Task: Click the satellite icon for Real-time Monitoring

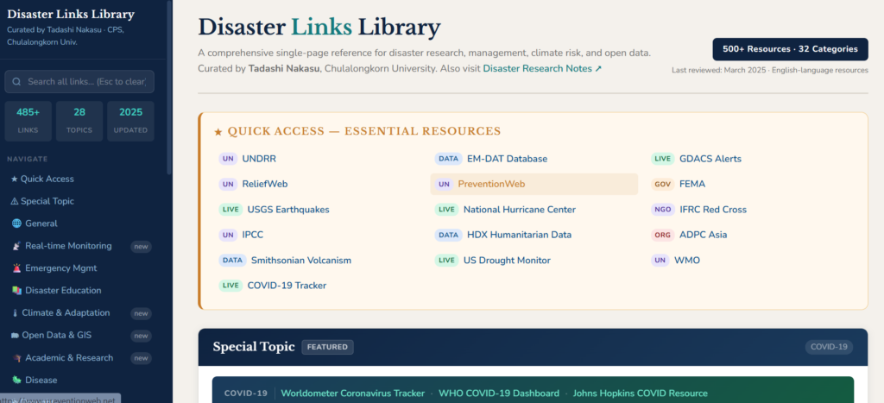Action: click(x=16, y=246)
